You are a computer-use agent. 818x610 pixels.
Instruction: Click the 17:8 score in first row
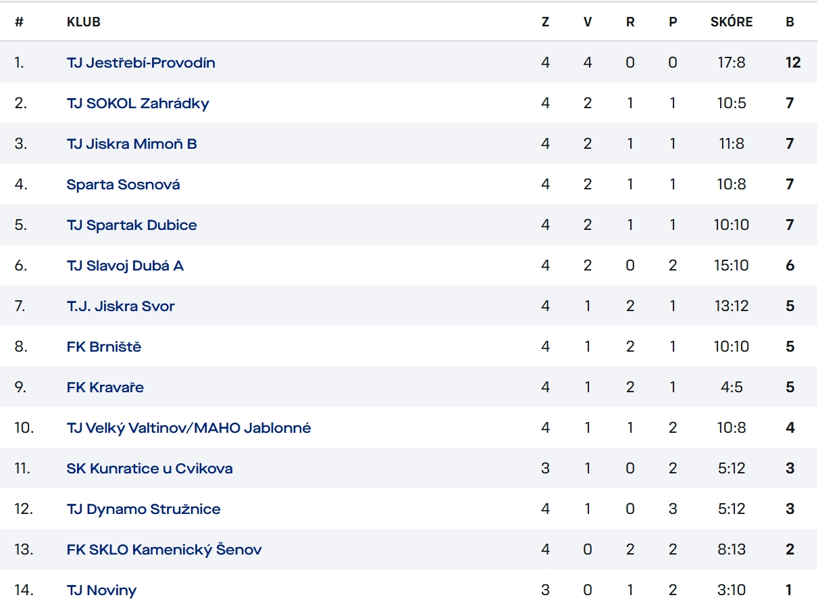coord(732,63)
